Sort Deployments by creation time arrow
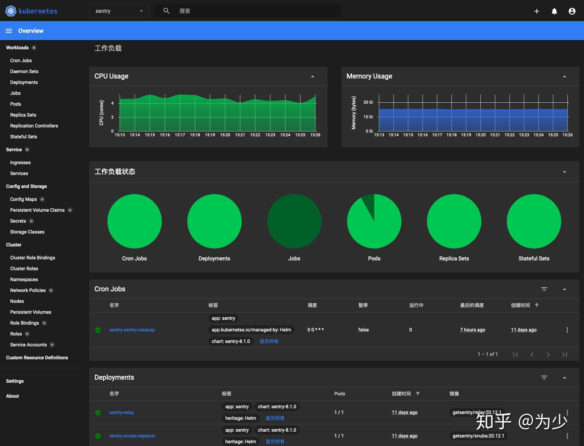The image size is (584, 446). [x=418, y=394]
